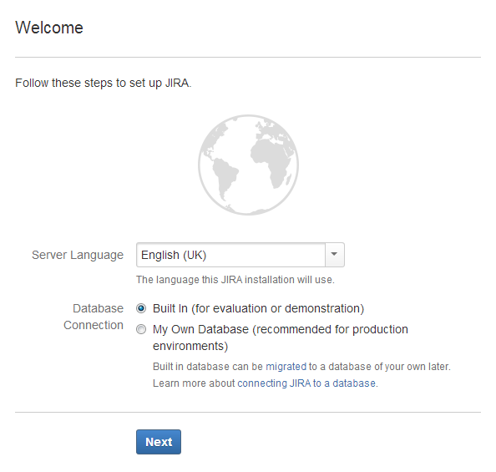Click the Server Language field label
This screenshot has width=496, height=472.
pyautogui.click(x=78, y=255)
